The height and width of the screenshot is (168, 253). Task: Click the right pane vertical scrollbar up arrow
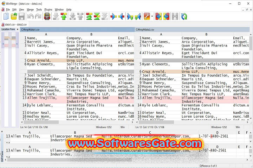pyautogui.click(x=251, y=34)
